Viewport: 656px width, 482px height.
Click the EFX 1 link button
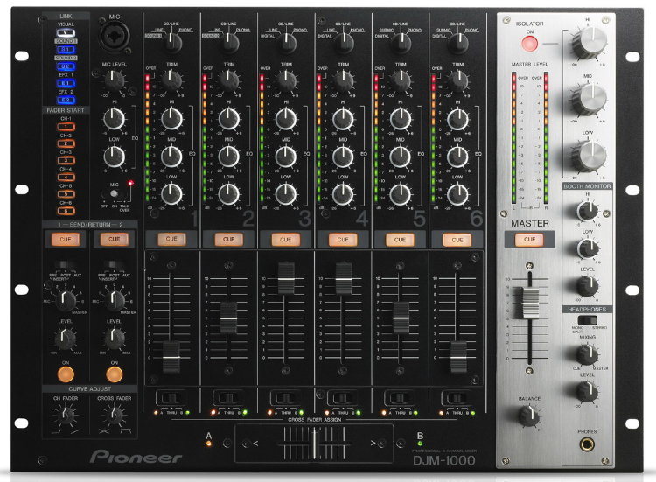coord(66,83)
